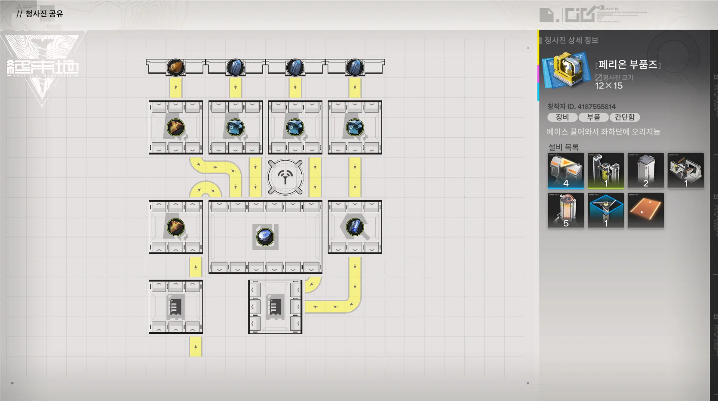718x401 pixels.
Task: Click the blue crystal machine with magnifier shape
Action: click(x=355, y=227)
